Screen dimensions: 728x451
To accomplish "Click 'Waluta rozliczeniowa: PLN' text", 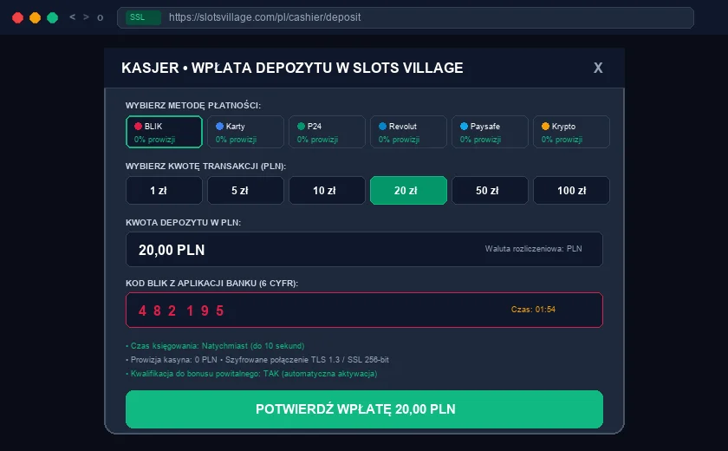I will 534,249.
